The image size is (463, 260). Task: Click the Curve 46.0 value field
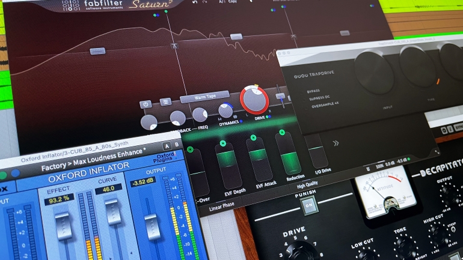pyautogui.click(x=108, y=189)
